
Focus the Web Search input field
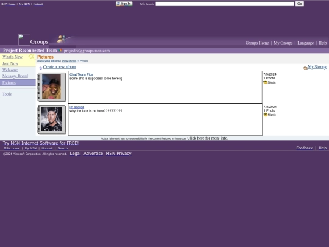click(225, 4)
